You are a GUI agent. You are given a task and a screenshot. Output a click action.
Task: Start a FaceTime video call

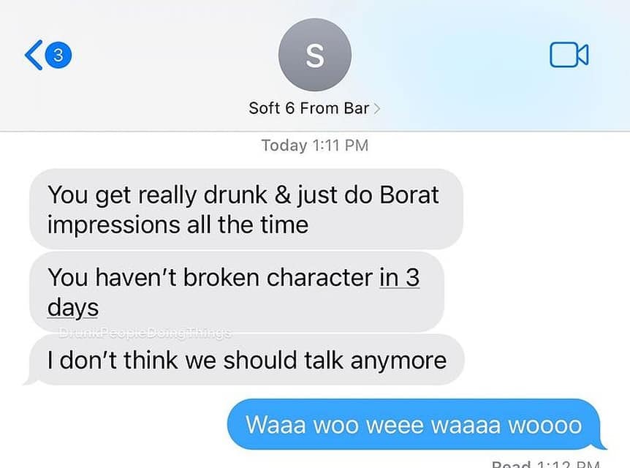569,55
